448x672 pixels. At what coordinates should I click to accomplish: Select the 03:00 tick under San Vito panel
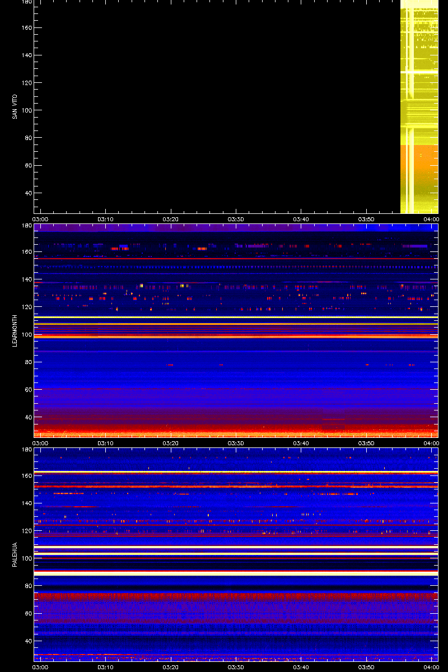40,219
